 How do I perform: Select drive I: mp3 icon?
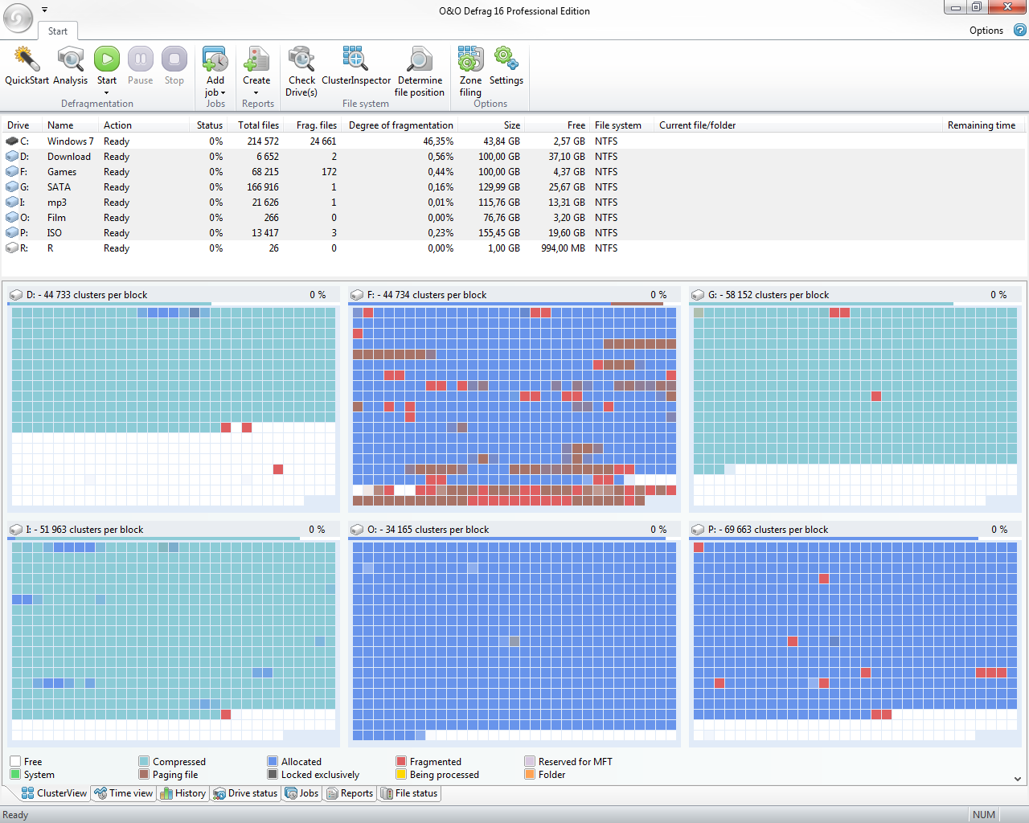tap(12, 203)
